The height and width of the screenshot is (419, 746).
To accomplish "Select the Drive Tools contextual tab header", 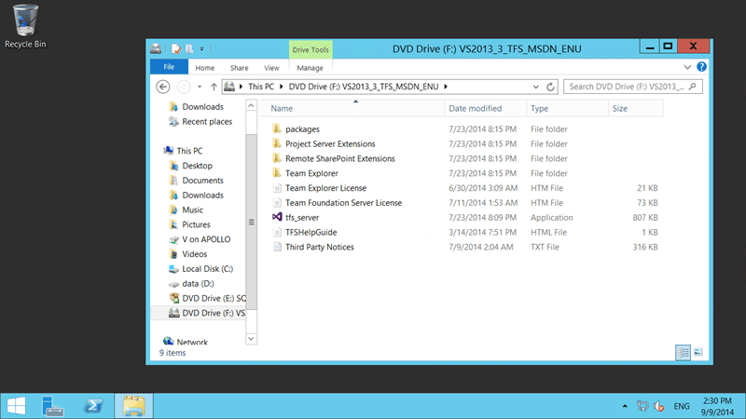I will (x=311, y=49).
